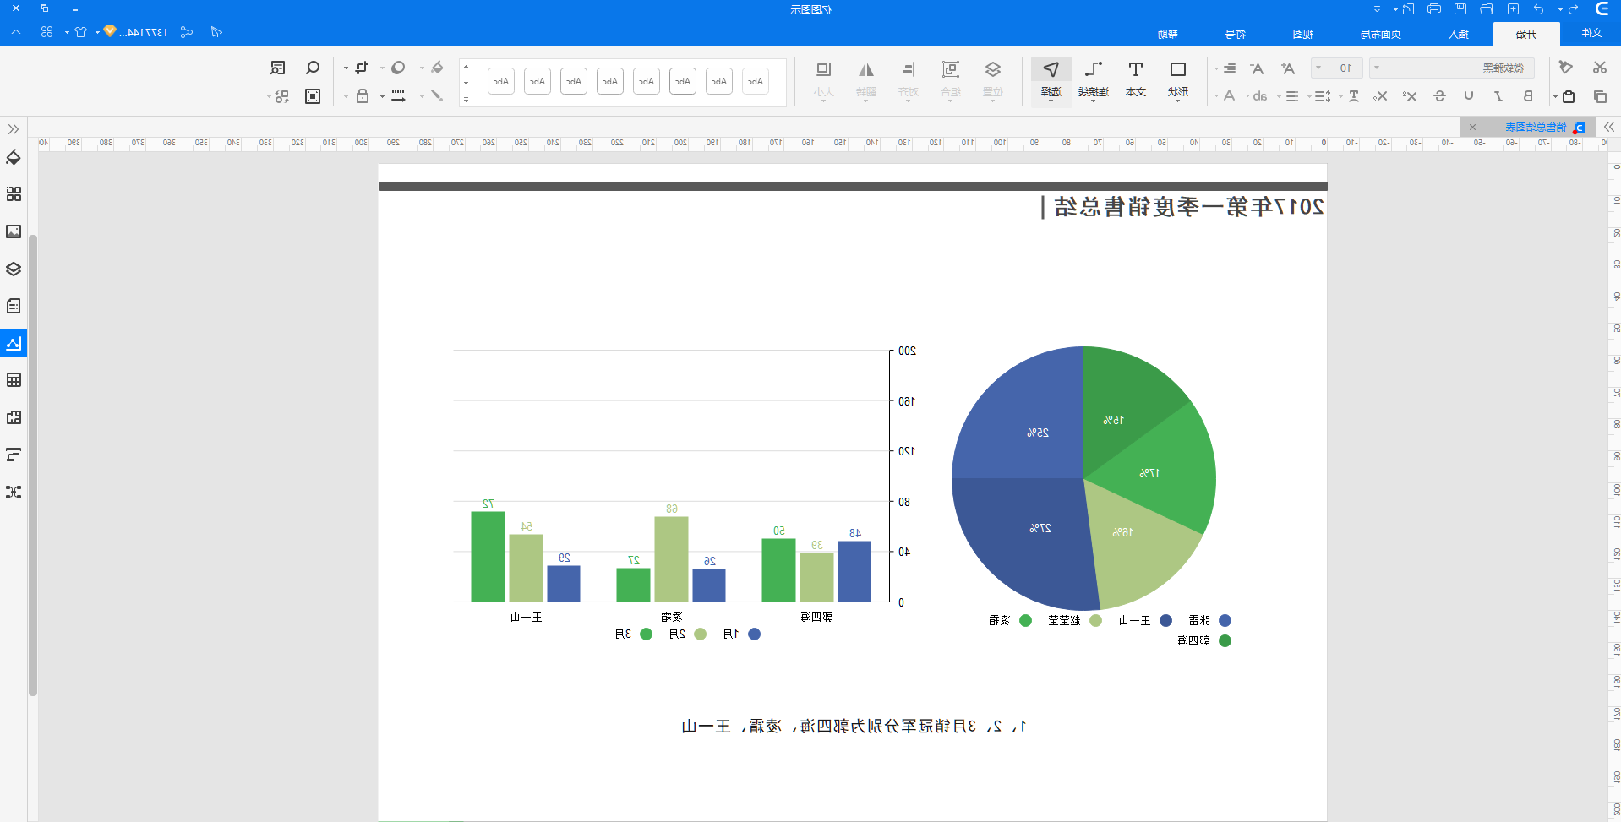Viewport: 1621px width, 822px height.
Task: Activate the 连接线 connector tool
Action: pos(1094,80)
